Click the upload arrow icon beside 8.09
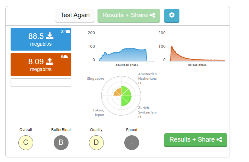249x162 pixels. (x=50, y=61)
